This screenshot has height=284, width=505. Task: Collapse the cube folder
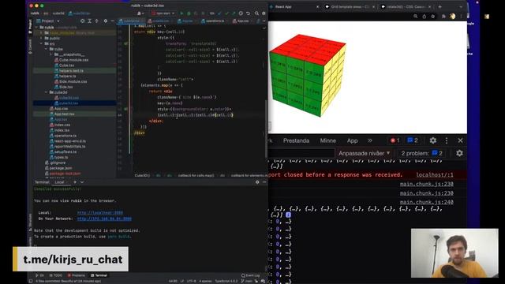(47, 49)
